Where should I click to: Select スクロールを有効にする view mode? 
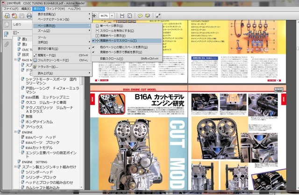pyautogui.click(x=127, y=31)
